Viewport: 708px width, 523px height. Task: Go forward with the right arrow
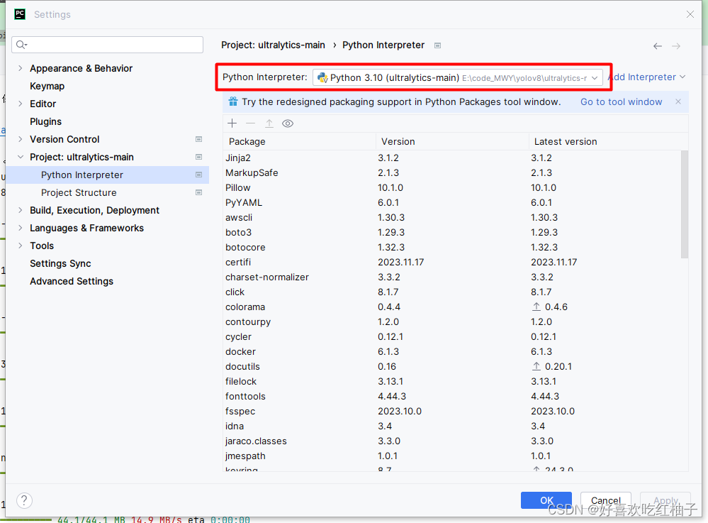pos(676,46)
